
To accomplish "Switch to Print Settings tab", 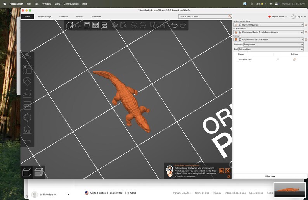I will tap(45, 17).
